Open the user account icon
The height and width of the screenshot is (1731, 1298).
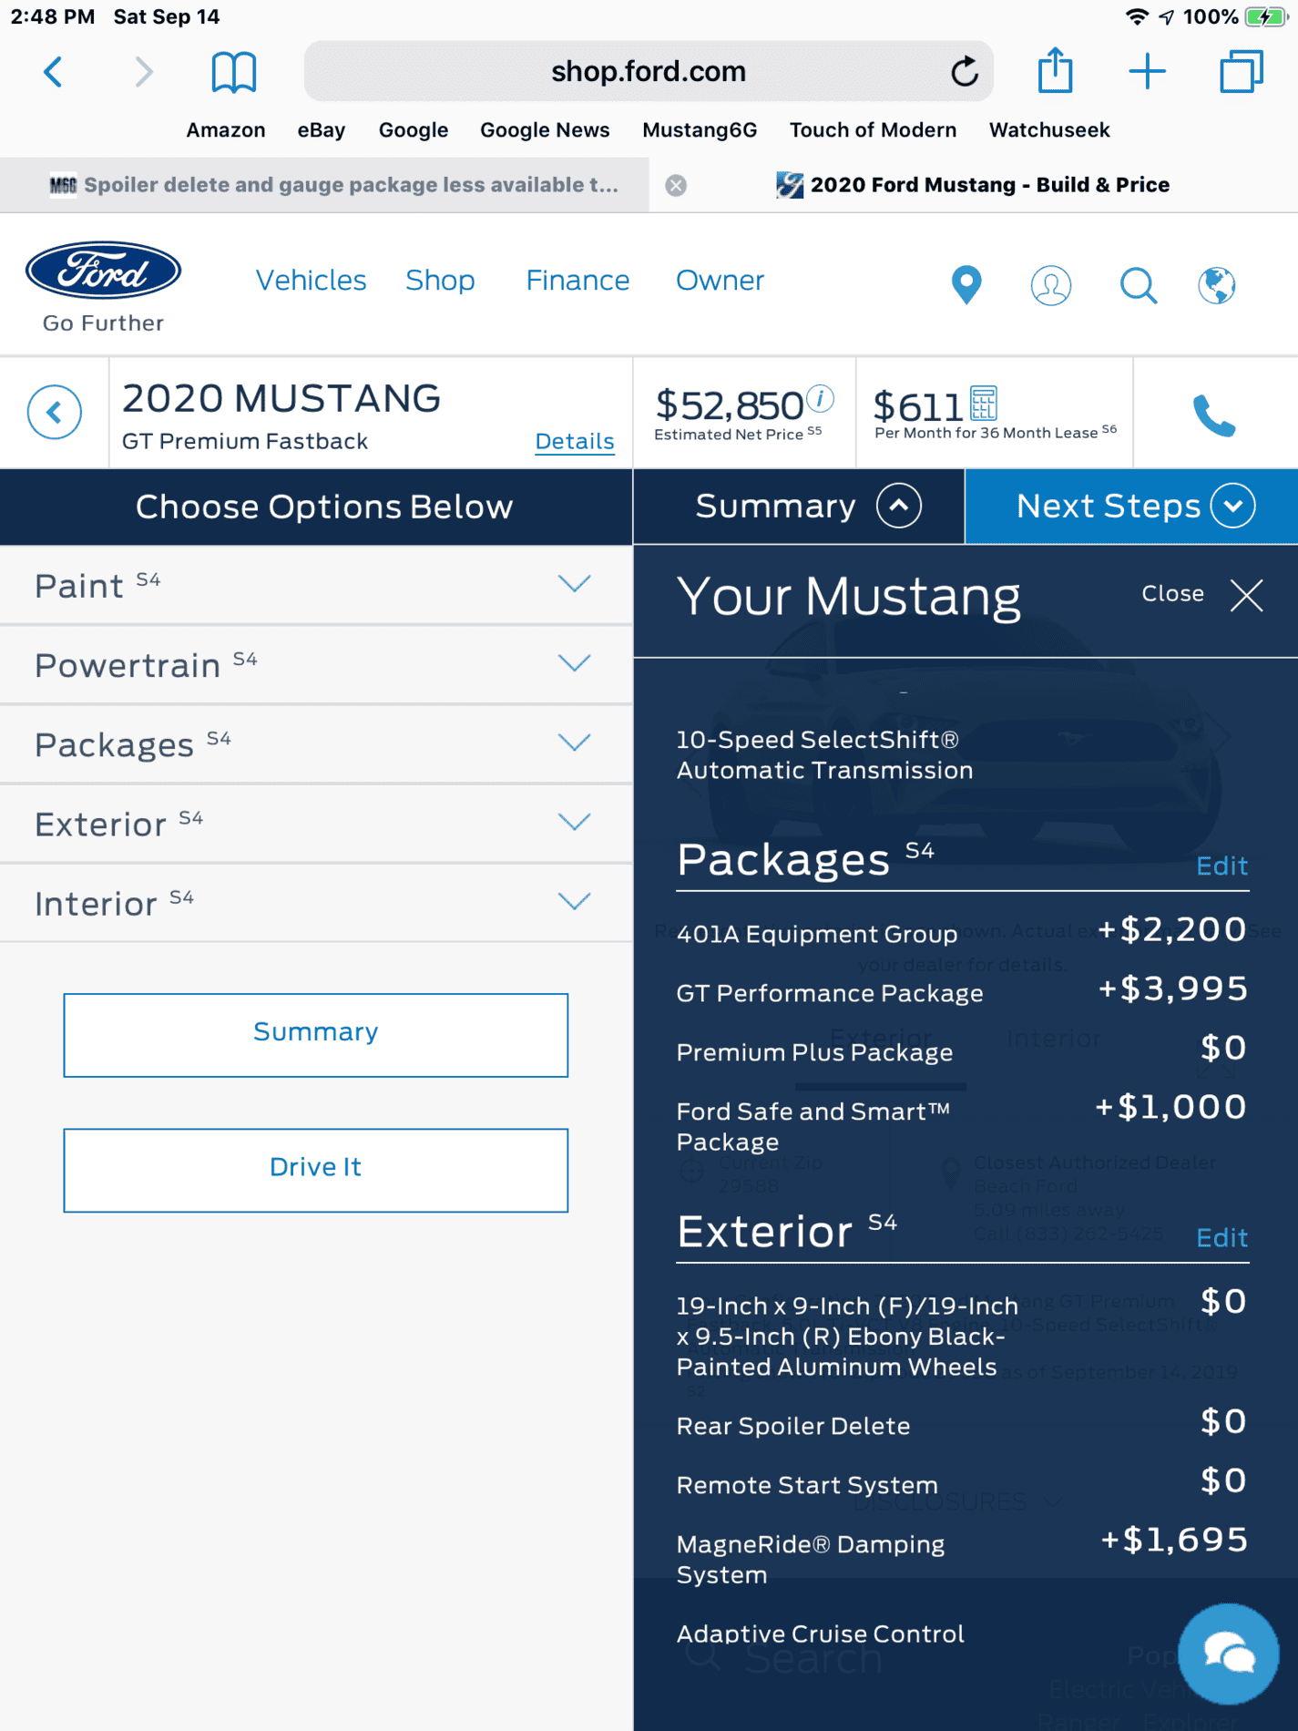click(x=1050, y=285)
